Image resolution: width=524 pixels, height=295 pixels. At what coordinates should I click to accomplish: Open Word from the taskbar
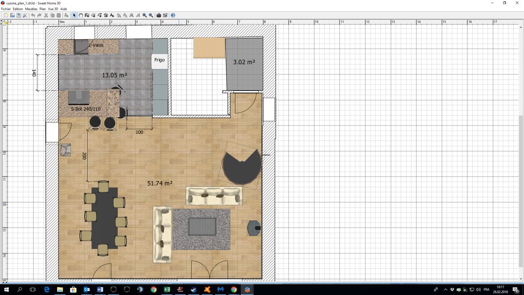(100, 289)
